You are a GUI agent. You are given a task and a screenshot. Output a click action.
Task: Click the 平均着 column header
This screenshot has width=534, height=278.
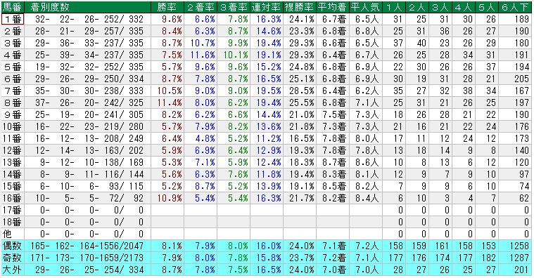pyautogui.click(x=332, y=7)
